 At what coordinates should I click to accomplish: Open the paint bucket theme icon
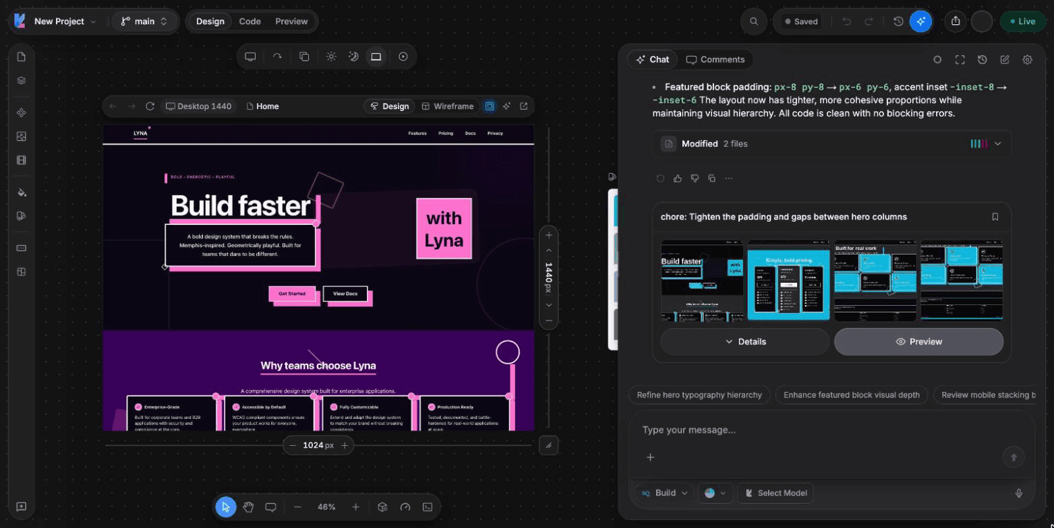[21, 192]
